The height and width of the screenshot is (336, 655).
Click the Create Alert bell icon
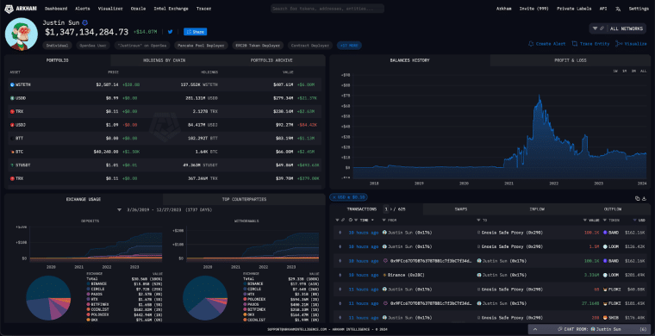(x=531, y=44)
